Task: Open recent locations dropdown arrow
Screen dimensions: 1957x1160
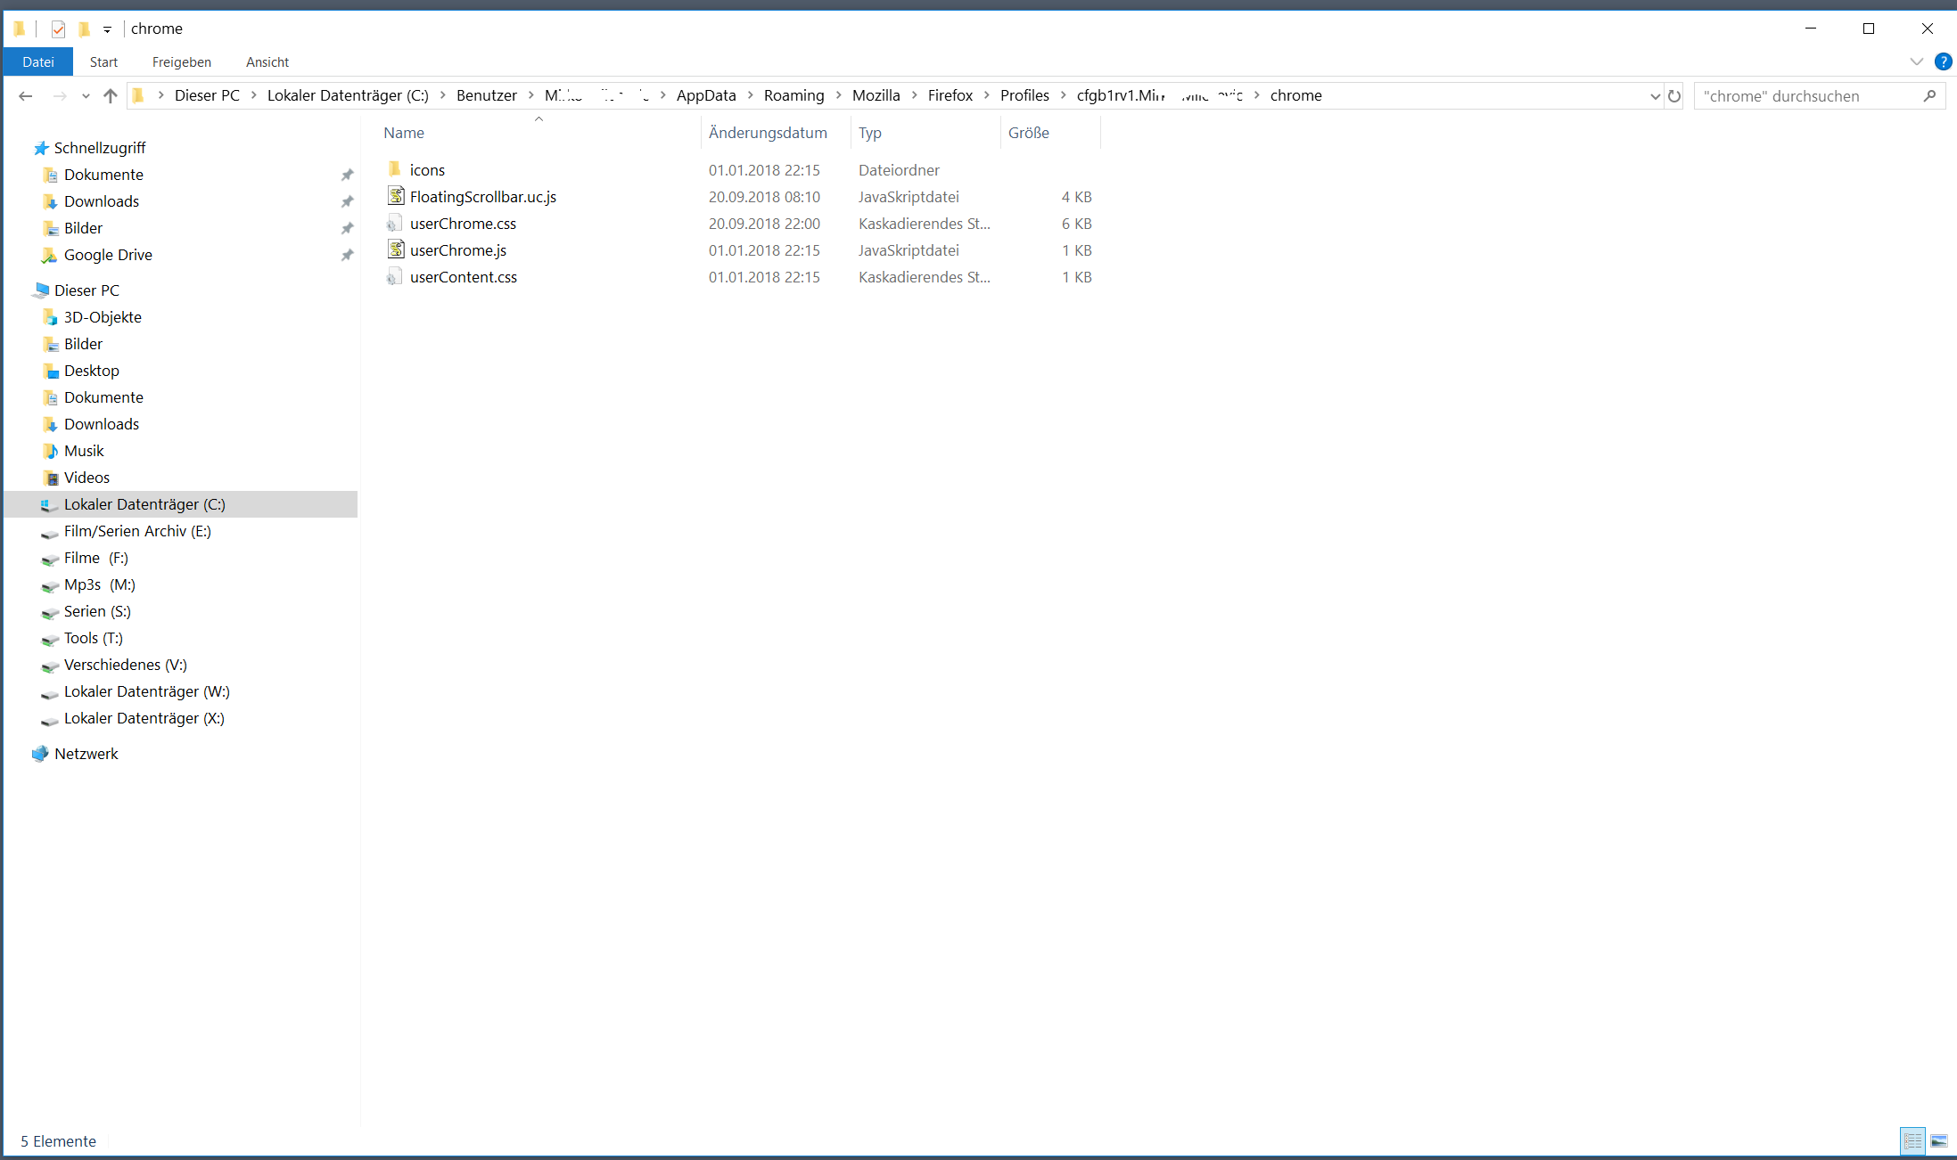Action: (86, 96)
